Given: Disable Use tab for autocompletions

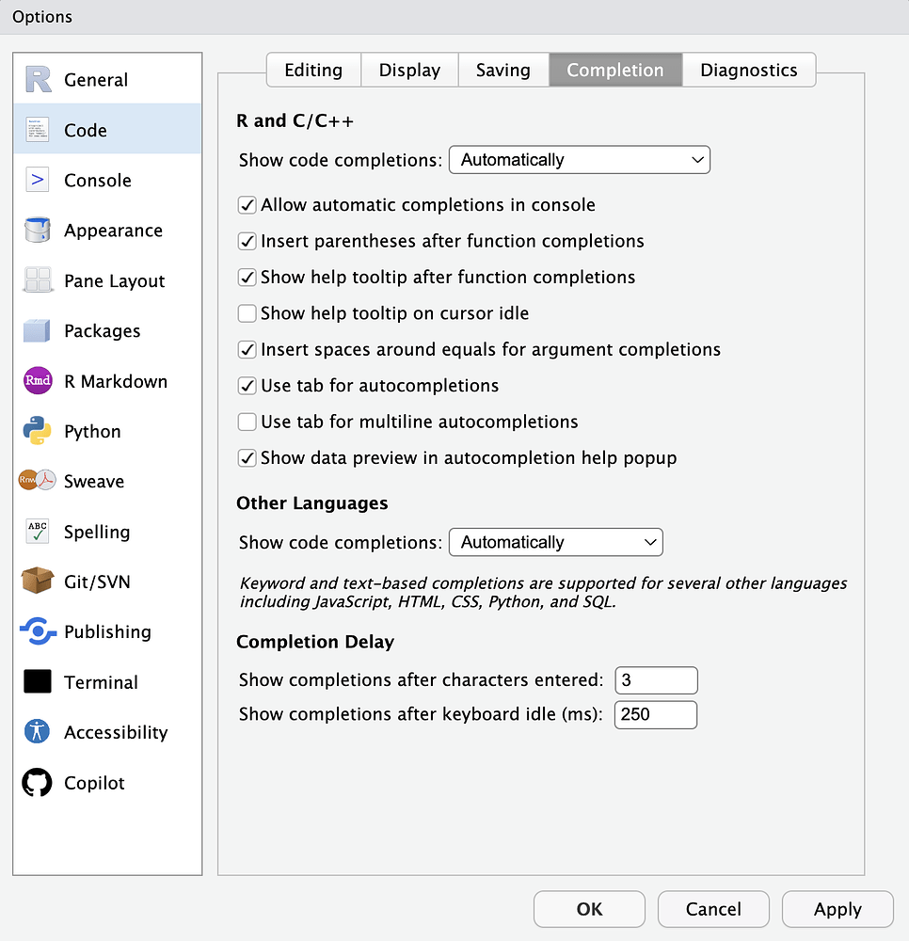Looking at the screenshot, I should (247, 385).
